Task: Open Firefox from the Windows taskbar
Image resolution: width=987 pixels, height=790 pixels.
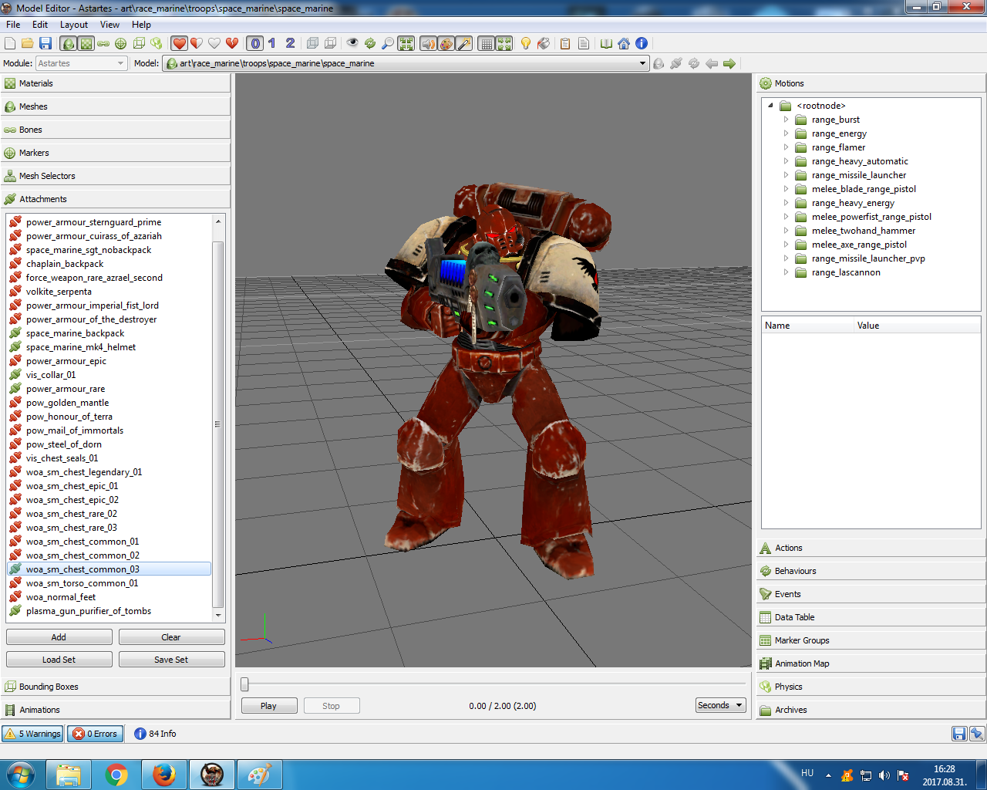Action: pyautogui.click(x=163, y=775)
